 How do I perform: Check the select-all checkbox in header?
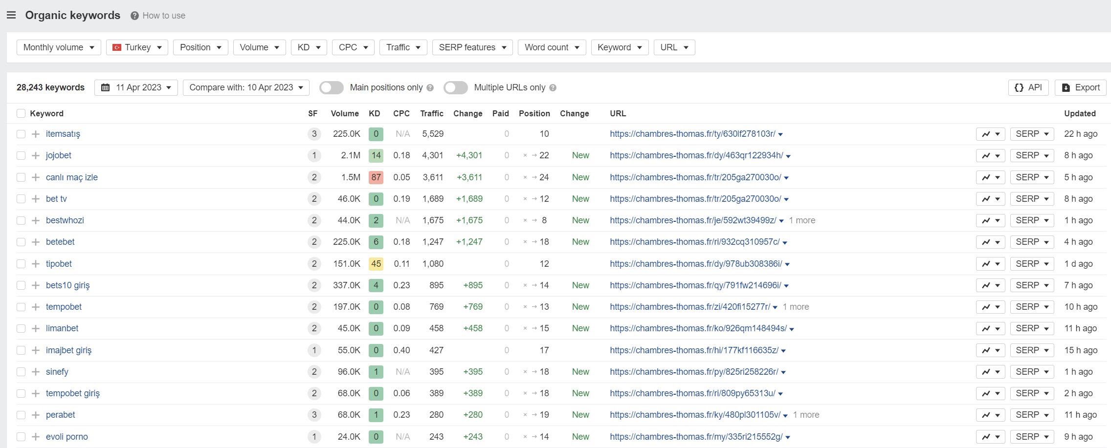point(21,113)
